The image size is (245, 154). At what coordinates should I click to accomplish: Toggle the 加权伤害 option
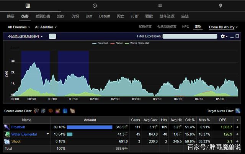click(145, 27)
